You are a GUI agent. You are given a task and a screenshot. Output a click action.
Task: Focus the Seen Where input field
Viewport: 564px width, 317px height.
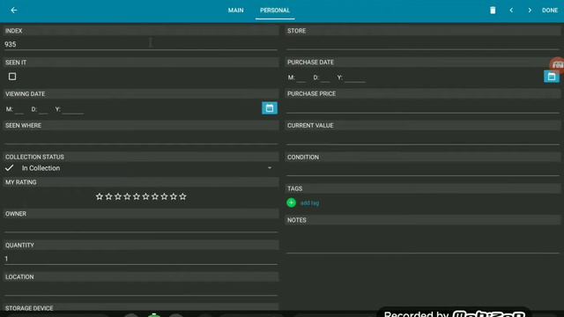[140, 138]
